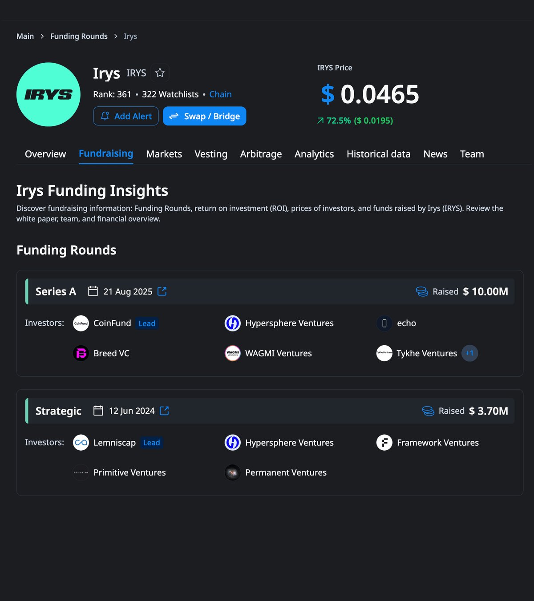
Task: Open Breed VC name link
Action: (x=111, y=353)
